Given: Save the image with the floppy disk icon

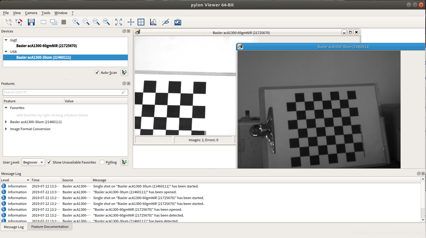Looking at the screenshot, I should pos(31,22).
